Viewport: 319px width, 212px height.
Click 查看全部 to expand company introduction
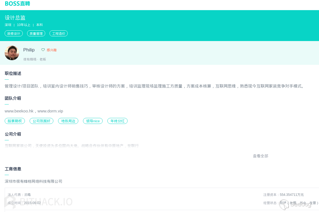click(x=260, y=156)
